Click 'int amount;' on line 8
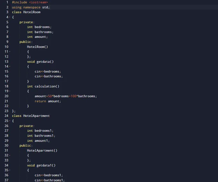 (x=38, y=37)
